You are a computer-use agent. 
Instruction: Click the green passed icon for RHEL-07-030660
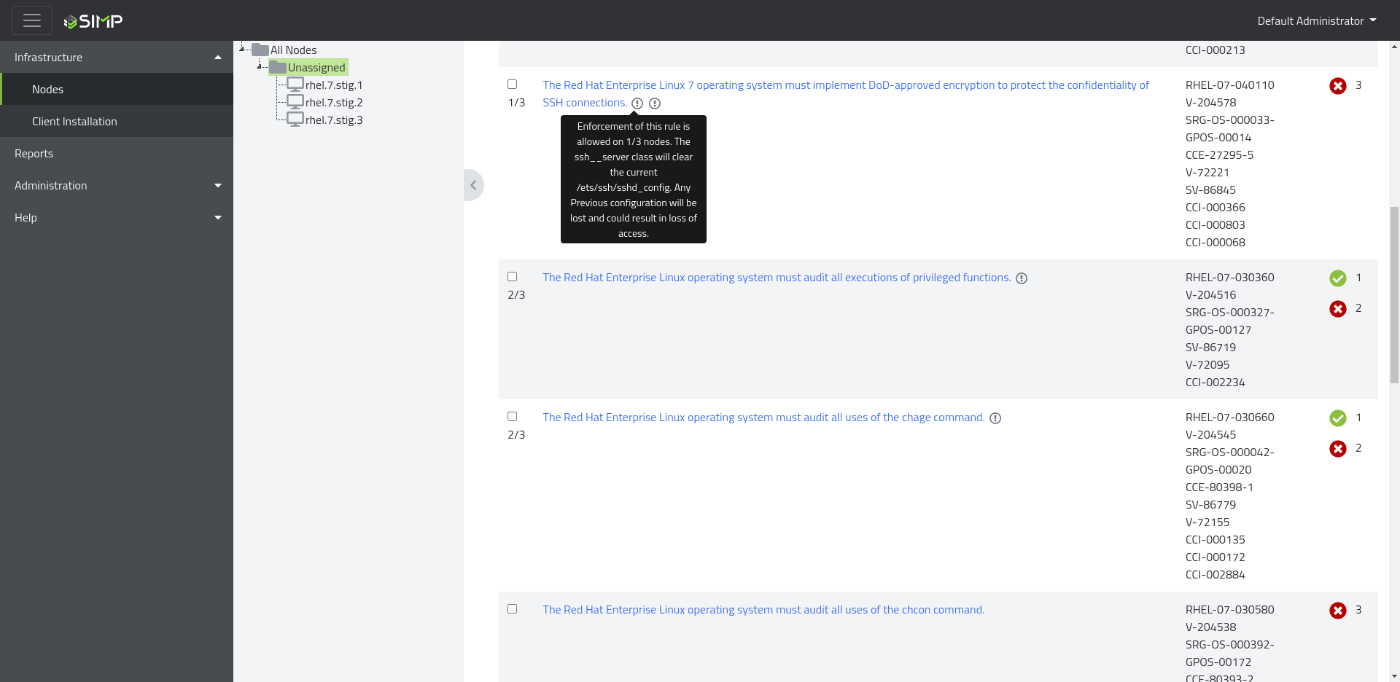pyautogui.click(x=1338, y=418)
